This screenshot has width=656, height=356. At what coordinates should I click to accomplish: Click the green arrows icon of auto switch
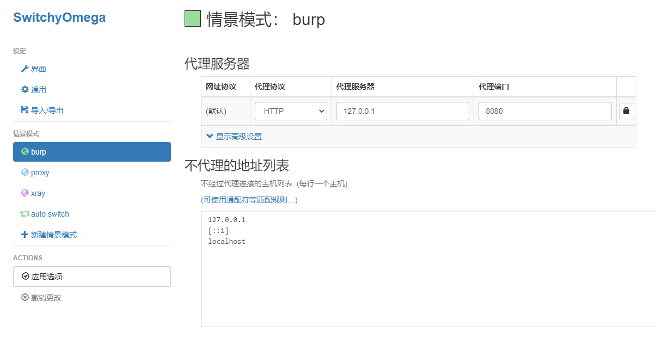tap(25, 214)
